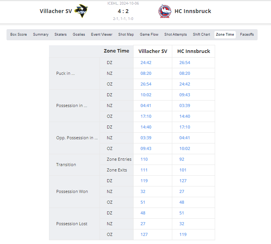Click Villacher SV Zone Exits value 111
Viewport: 271px width, 244px height.
(144, 170)
